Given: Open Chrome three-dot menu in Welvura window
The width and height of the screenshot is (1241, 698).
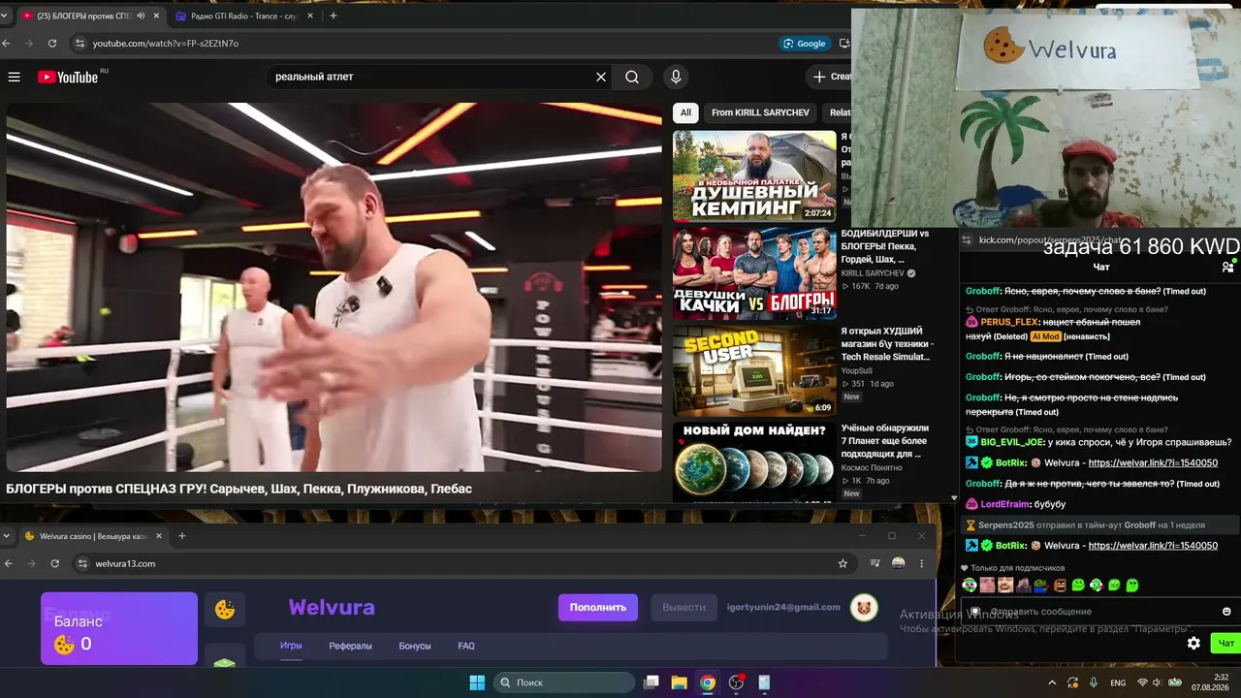Looking at the screenshot, I should coord(922,563).
